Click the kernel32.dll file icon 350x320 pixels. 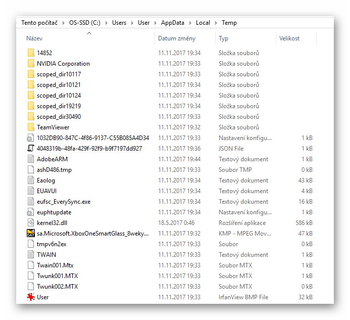(x=31, y=222)
